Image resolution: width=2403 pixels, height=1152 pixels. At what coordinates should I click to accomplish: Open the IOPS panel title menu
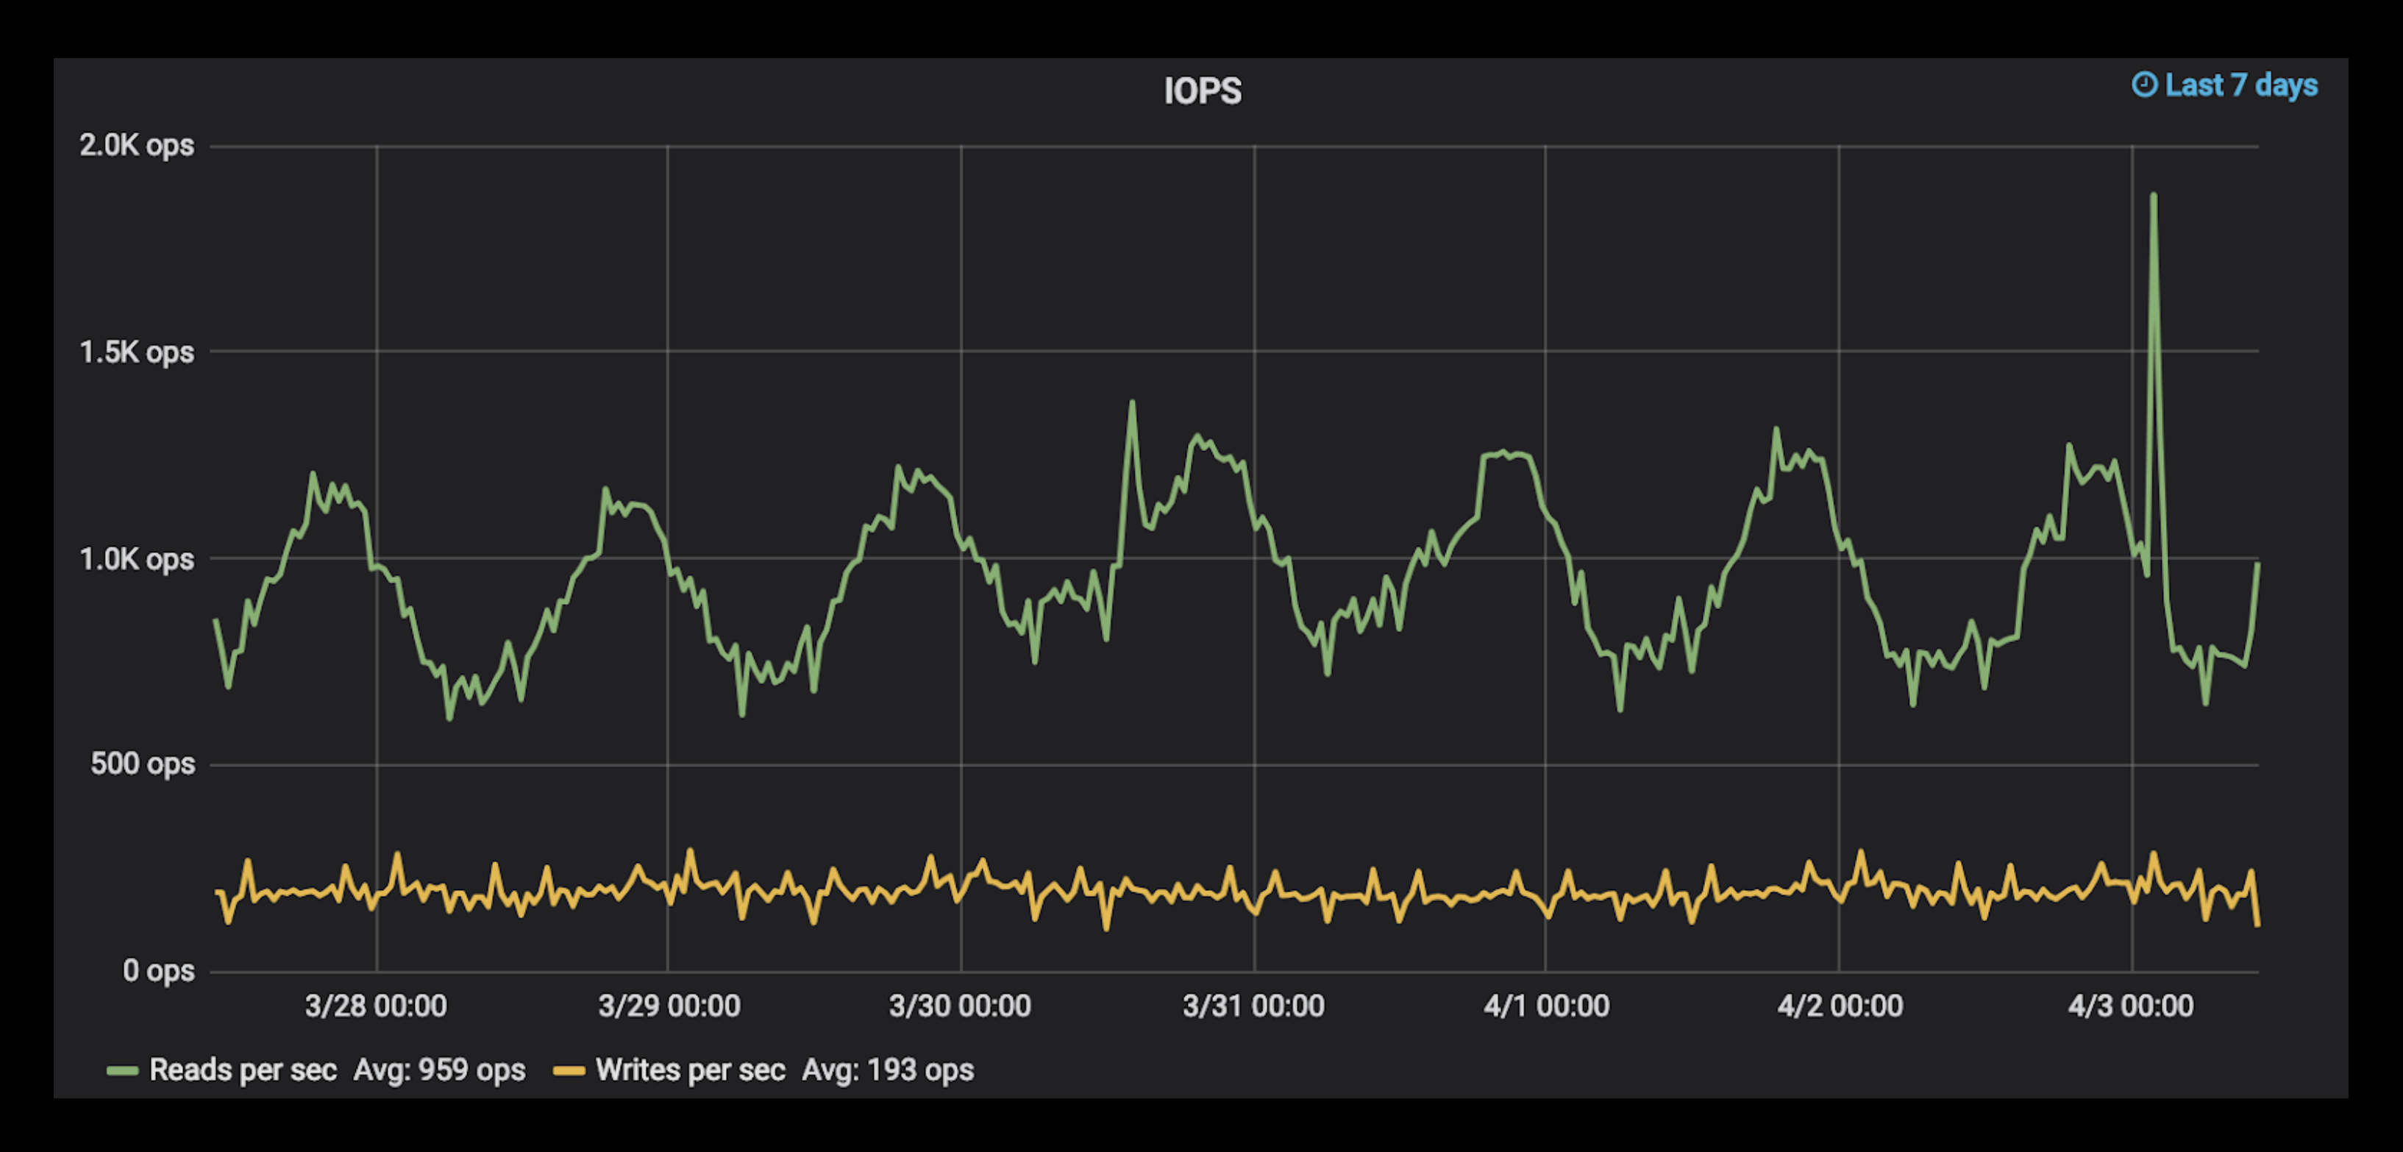[1203, 90]
